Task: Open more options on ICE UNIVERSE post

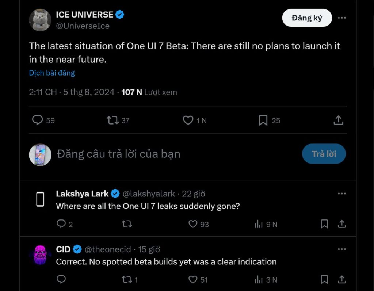Action: [x=341, y=18]
